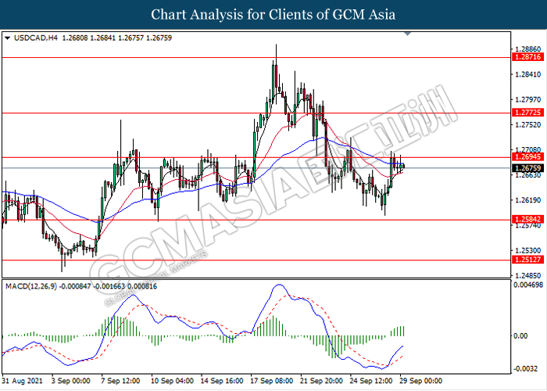This screenshot has height=391, width=547.
Task: Click the 14 Sep 16:00 time label
Action: click(x=222, y=381)
